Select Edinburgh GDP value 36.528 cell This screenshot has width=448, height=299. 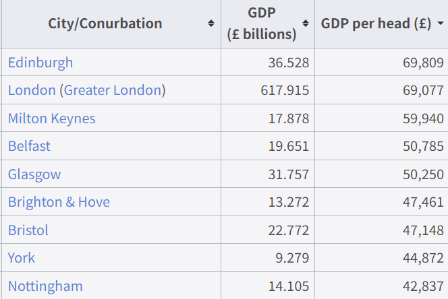[x=268, y=62]
